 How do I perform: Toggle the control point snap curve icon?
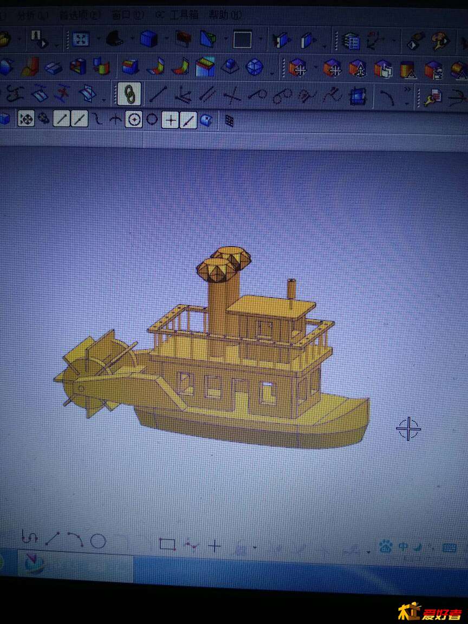[x=97, y=119]
